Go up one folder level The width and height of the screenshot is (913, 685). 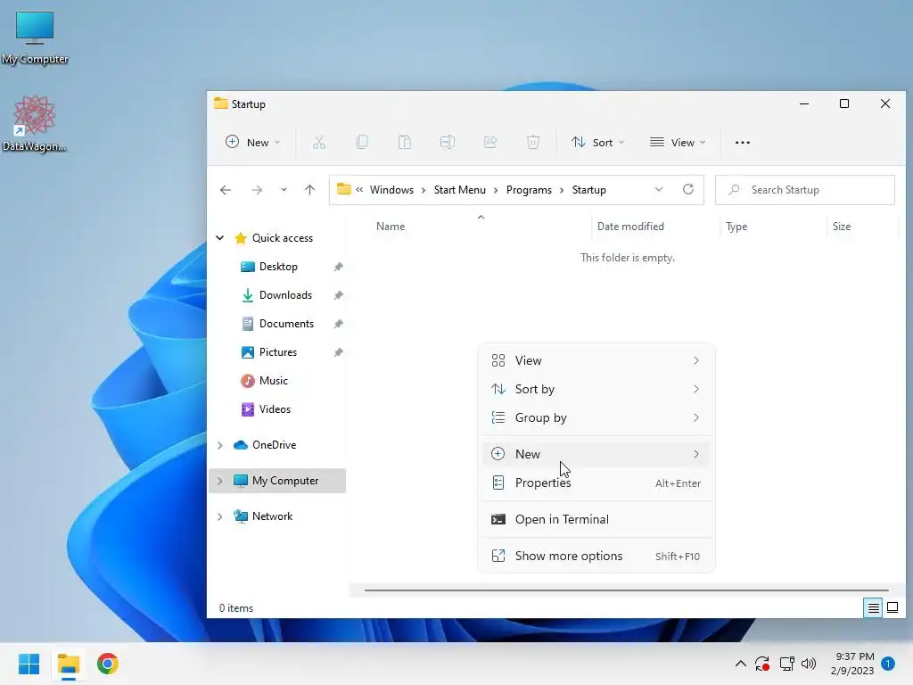[309, 190]
